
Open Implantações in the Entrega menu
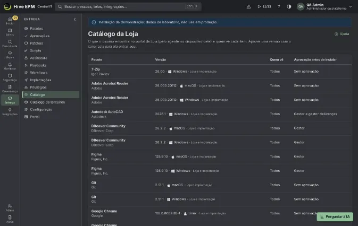pyautogui.click(x=51, y=80)
